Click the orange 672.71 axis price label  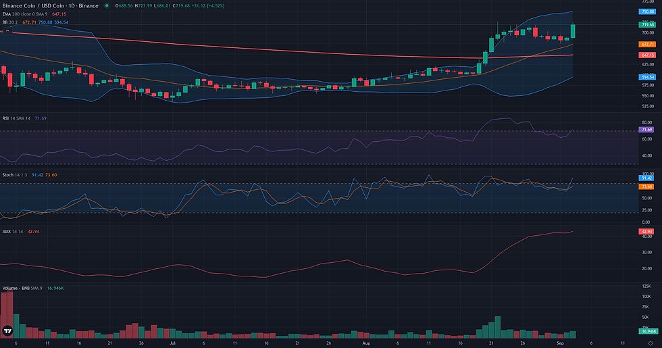coord(647,45)
